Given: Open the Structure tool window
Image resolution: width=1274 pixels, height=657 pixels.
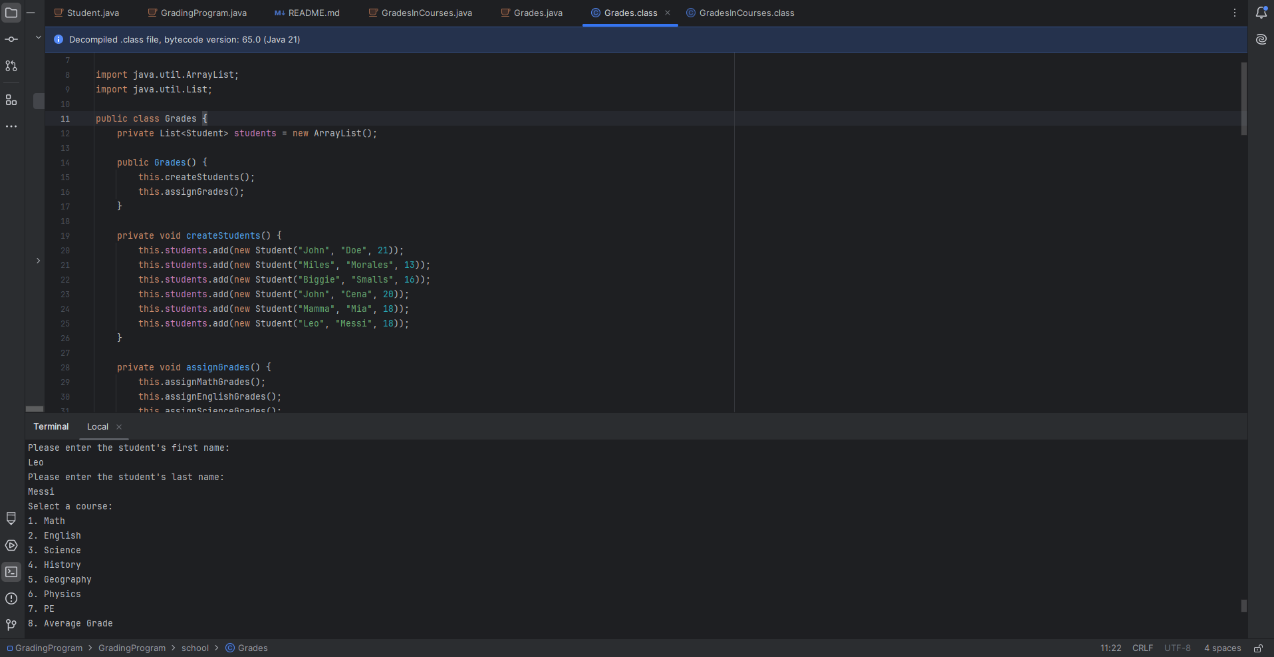Looking at the screenshot, I should [x=11, y=100].
